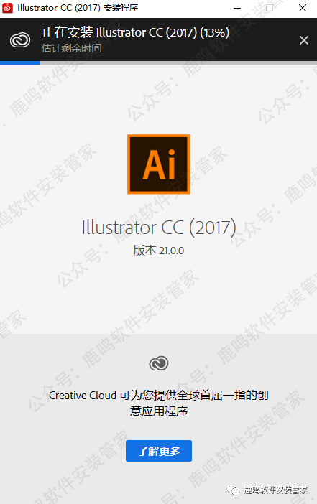Click the (13%) percentage indicator in header
This screenshot has height=504, width=317.
click(x=215, y=32)
